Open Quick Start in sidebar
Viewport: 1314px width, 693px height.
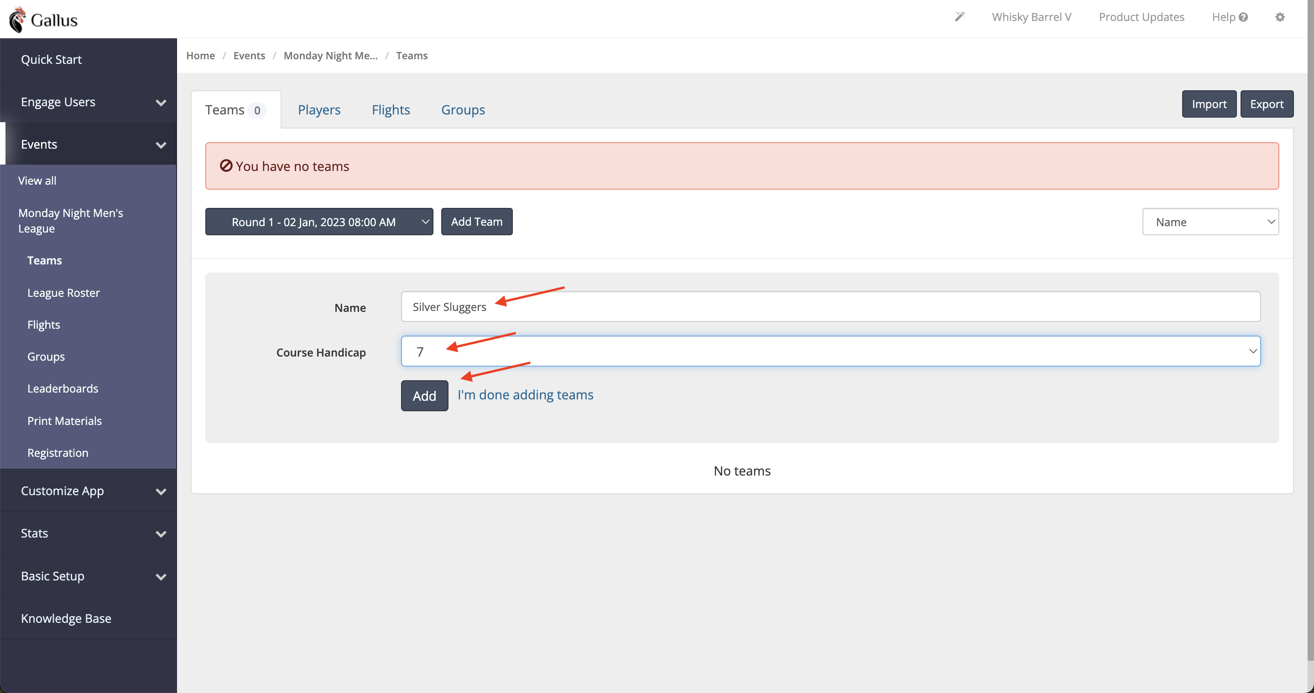click(88, 60)
